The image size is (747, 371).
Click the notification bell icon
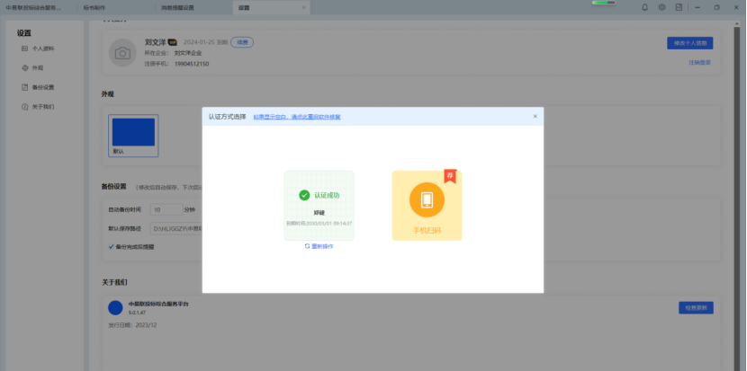tap(644, 7)
